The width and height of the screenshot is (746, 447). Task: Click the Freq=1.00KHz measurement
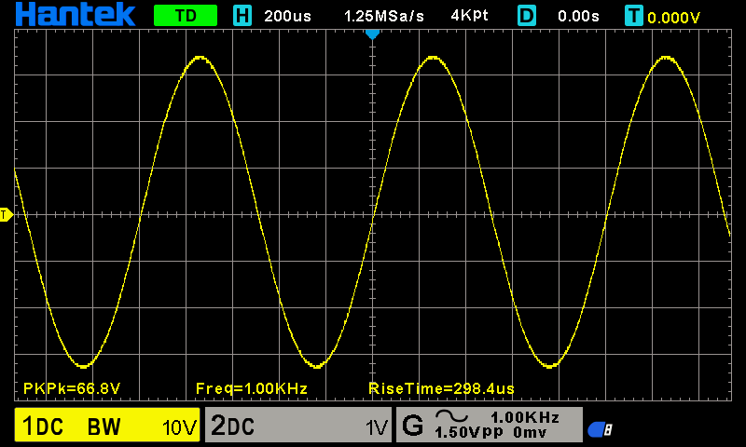click(x=251, y=388)
